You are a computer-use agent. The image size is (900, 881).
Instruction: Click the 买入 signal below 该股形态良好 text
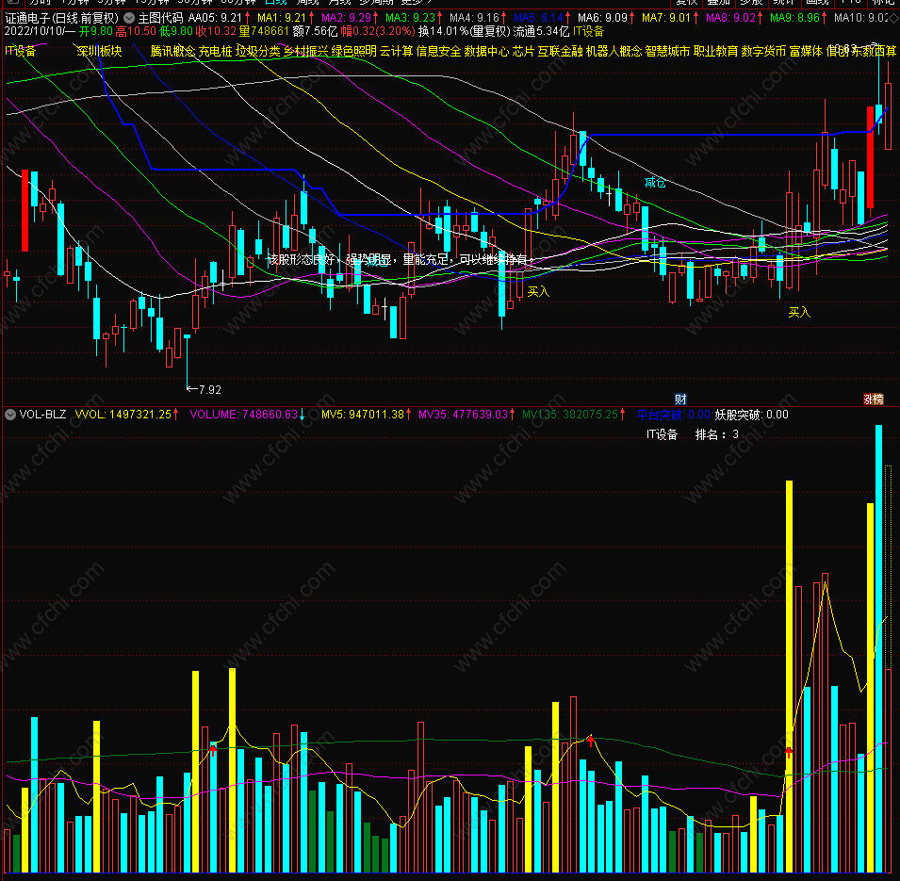538,291
